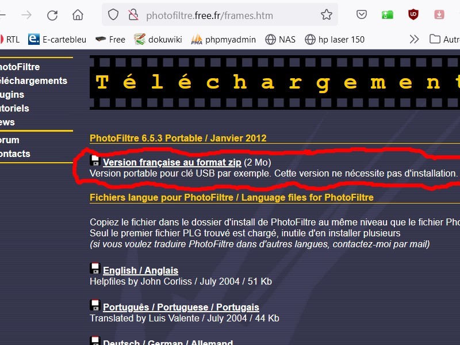Image resolution: width=460 pixels, height=345 pixels.
Task: Open Tutoriels in the left sidebar
Action: click(14, 108)
